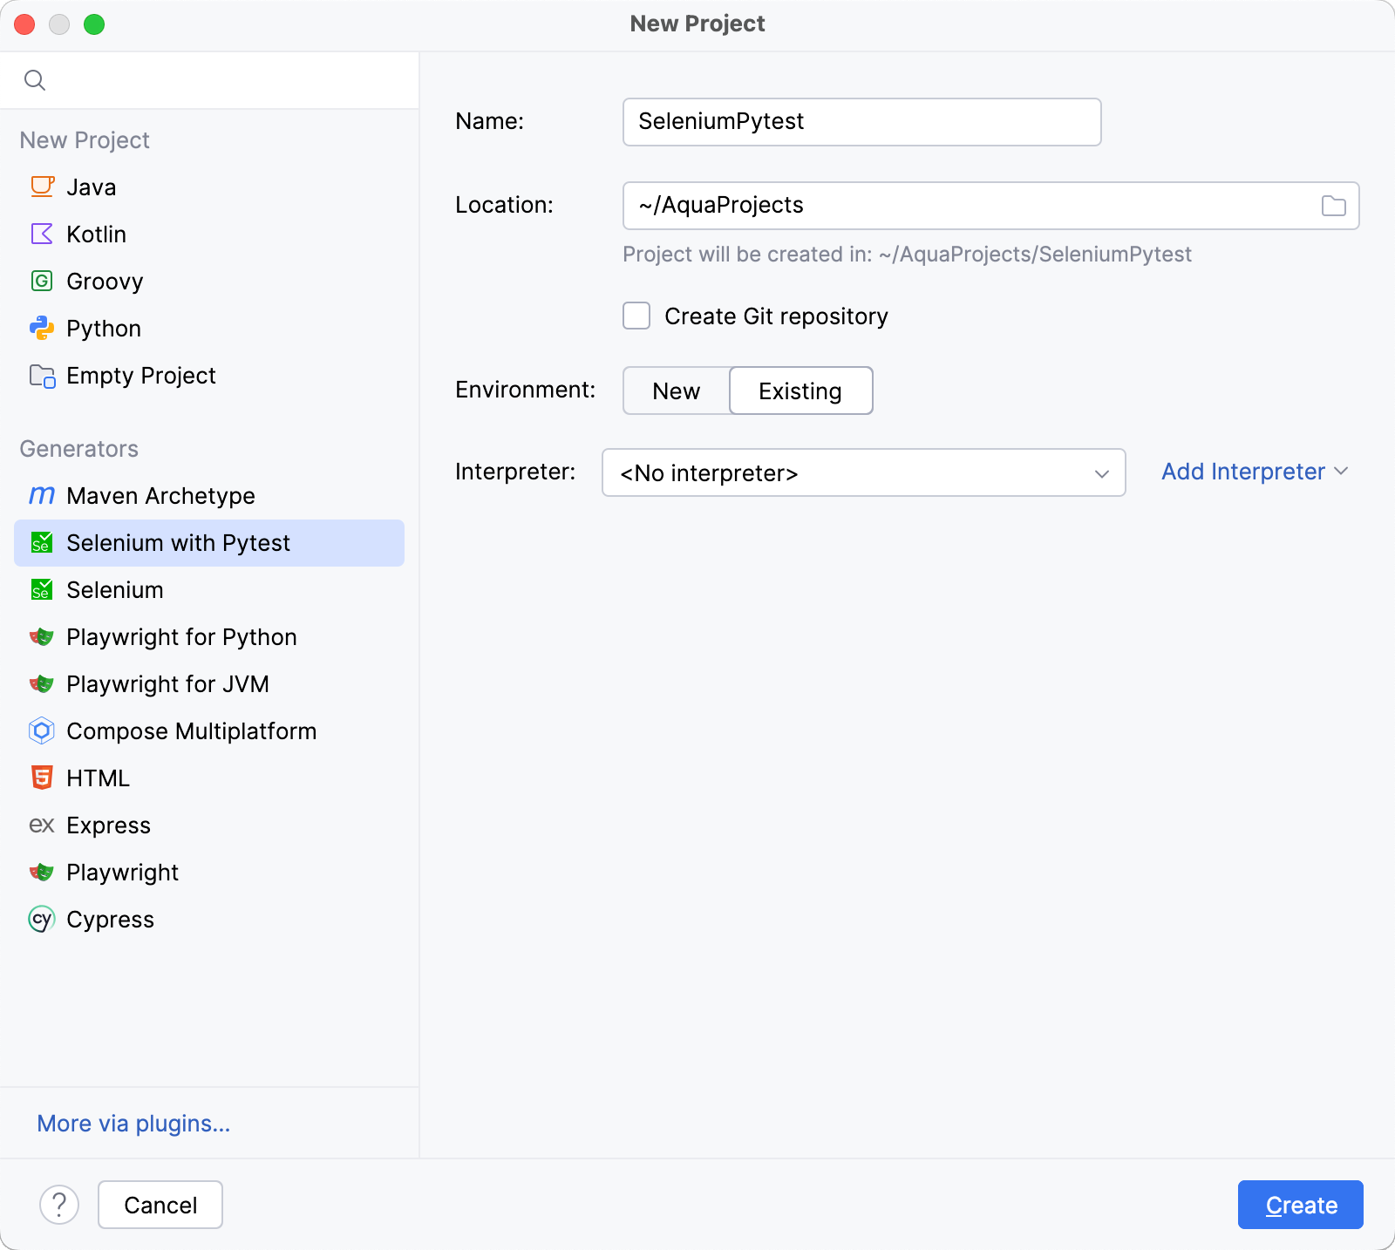Open help with the question mark button
Image resolution: width=1395 pixels, height=1250 pixels.
click(59, 1205)
